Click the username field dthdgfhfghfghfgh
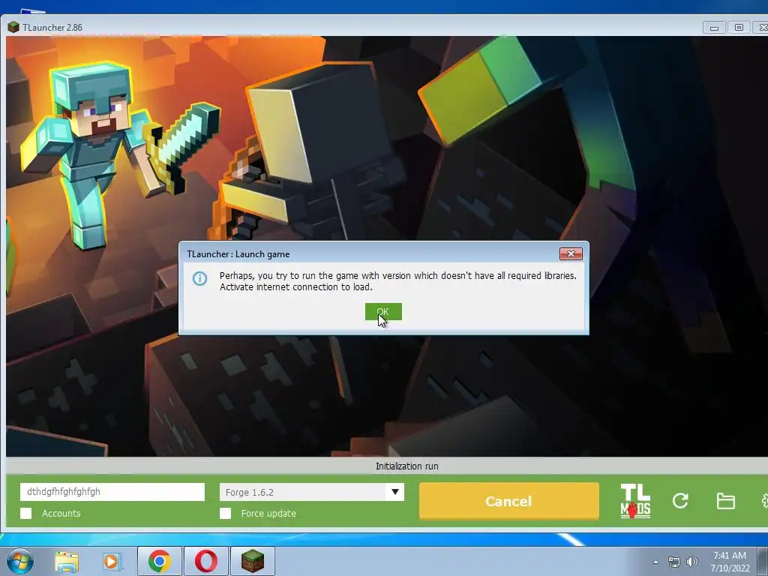The height and width of the screenshot is (576, 768). coord(112,492)
